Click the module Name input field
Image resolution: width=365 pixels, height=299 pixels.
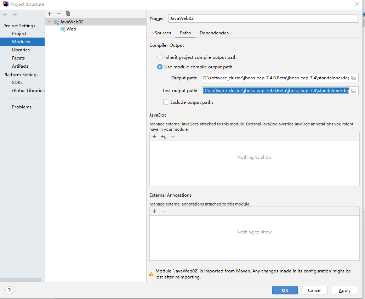pyautogui.click(x=263, y=18)
